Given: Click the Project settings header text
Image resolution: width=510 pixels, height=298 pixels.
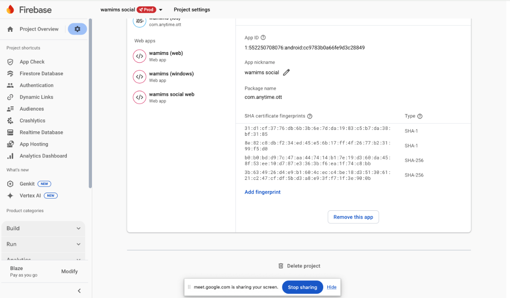Looking at the screenshot, I should (192, 10).
